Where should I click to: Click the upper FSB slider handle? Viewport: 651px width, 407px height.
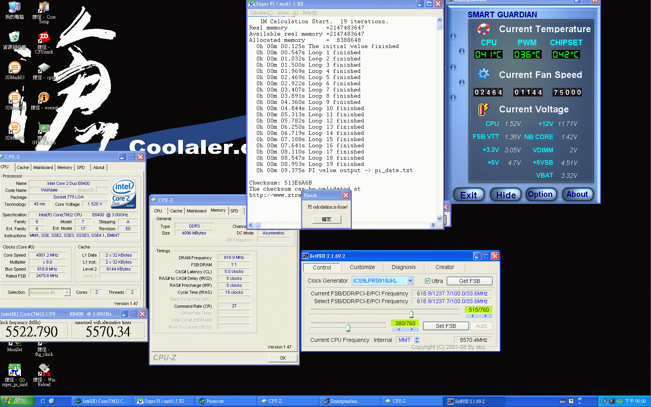tap(411, 314)
